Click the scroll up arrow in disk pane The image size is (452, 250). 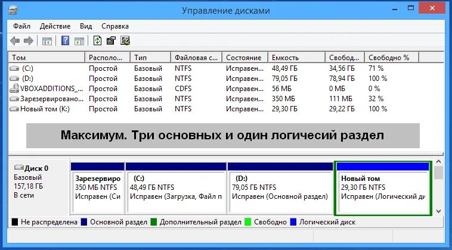[x=438, y=162]
